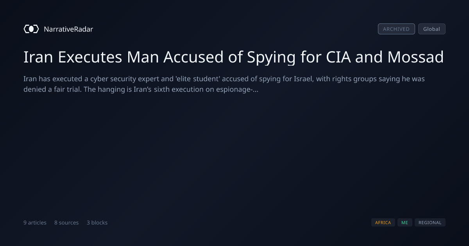469x246 pixels.
Task: Click the word CIA in the headline
Action: (x=339, y=57)
